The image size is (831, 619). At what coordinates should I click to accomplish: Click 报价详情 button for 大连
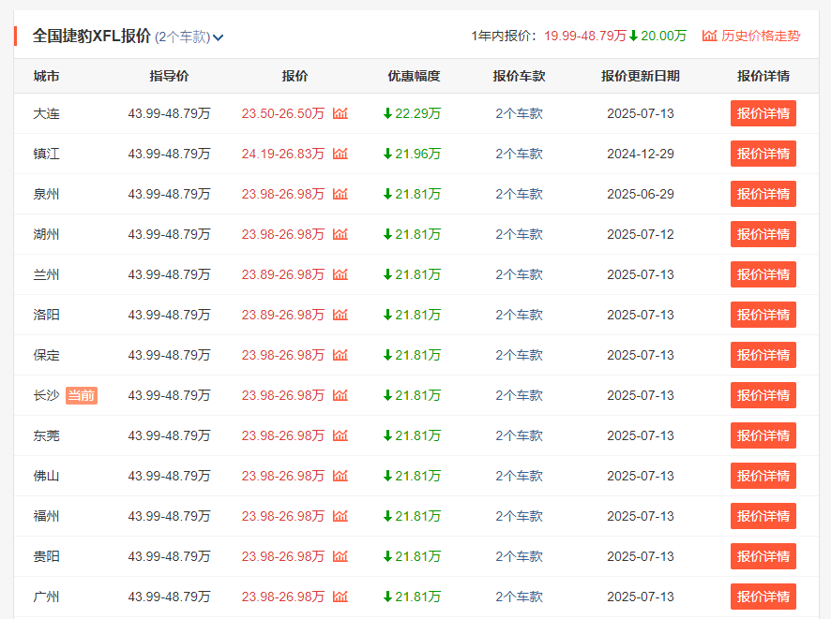click(x=763, y=113)
